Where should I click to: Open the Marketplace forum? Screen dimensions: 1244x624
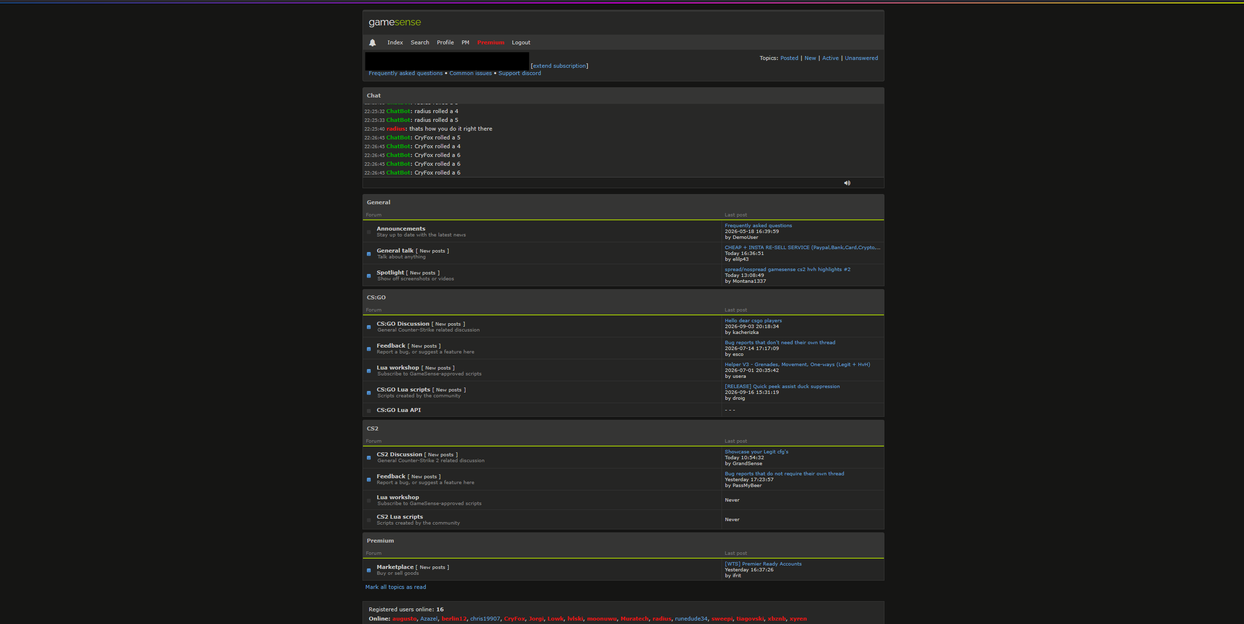395,567
